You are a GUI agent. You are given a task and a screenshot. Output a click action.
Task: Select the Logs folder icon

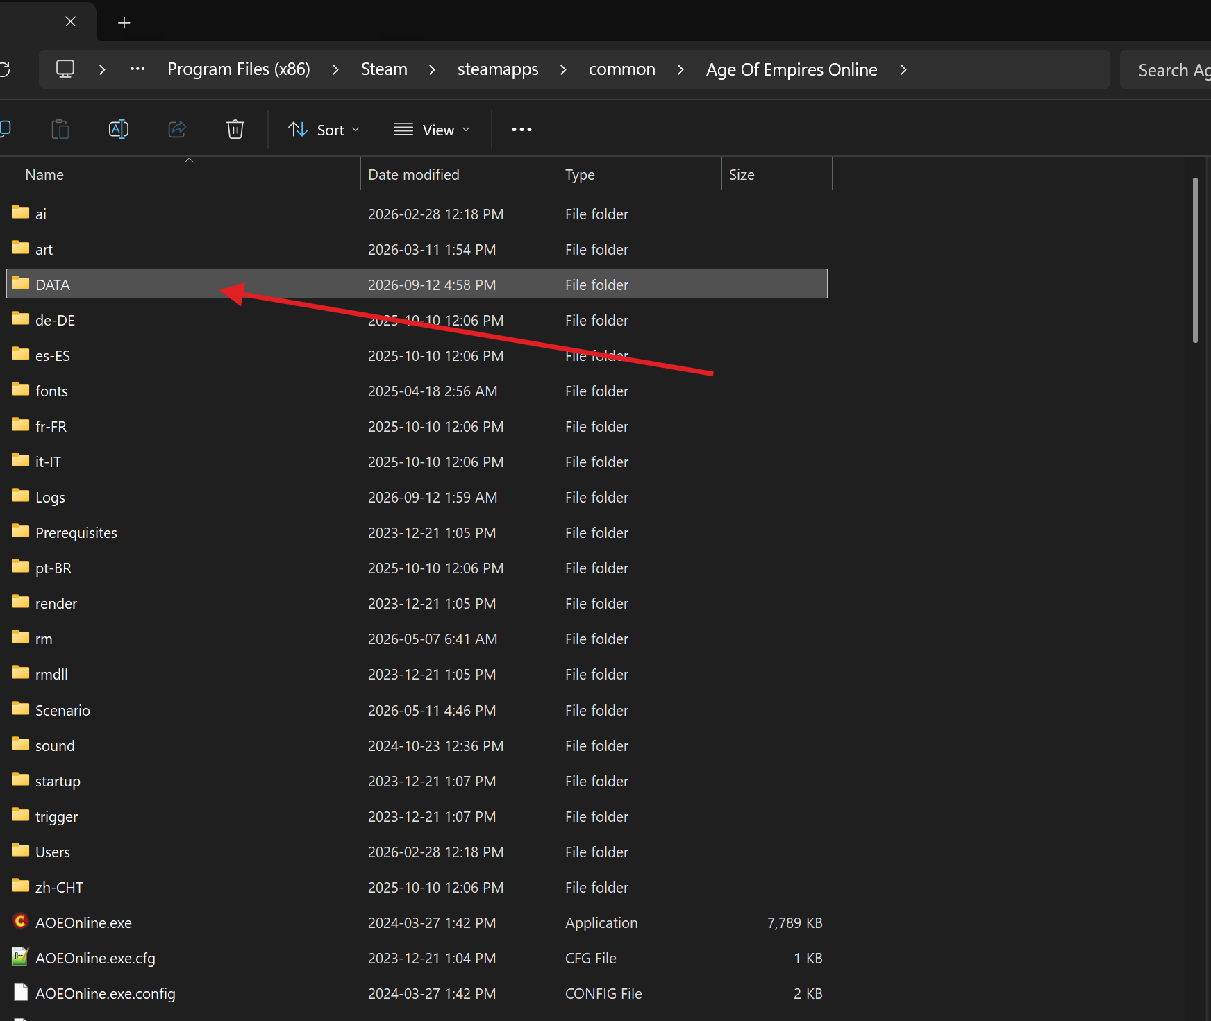pos(21,496)
